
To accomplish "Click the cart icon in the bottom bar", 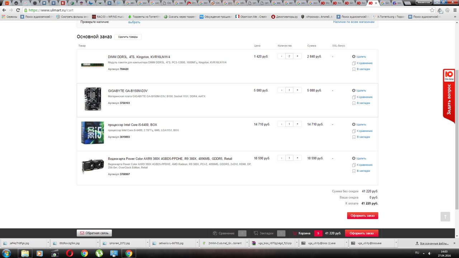I will coord(295,233).
